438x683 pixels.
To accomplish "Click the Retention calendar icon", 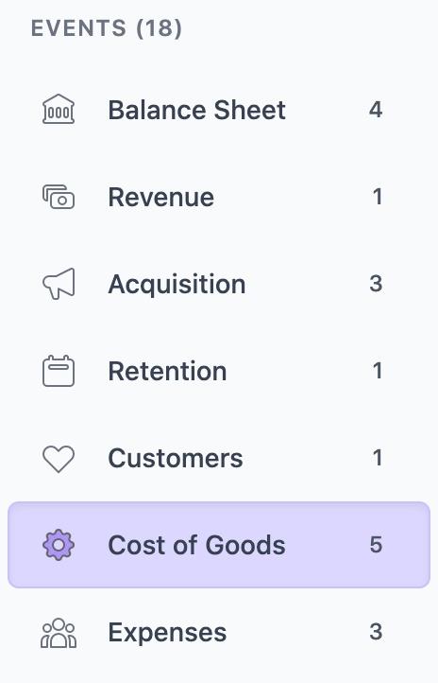I will (x=59, y=371).
